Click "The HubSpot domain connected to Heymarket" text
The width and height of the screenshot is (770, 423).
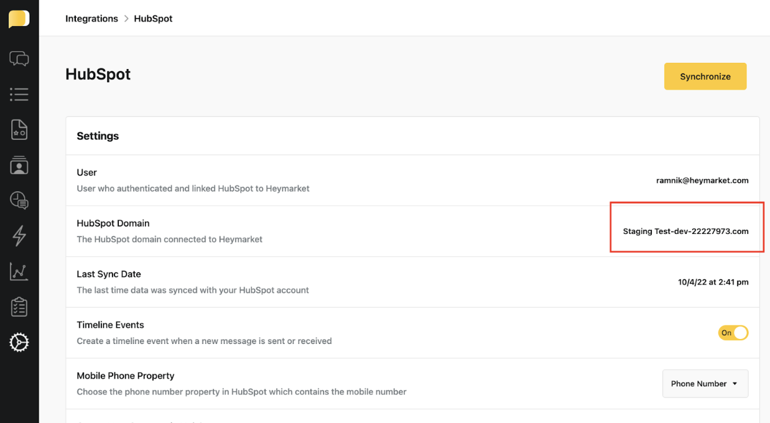(x=169, y=239)
